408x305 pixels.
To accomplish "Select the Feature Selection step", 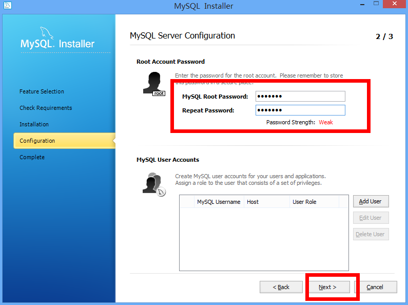I will (x=42, y=91).
